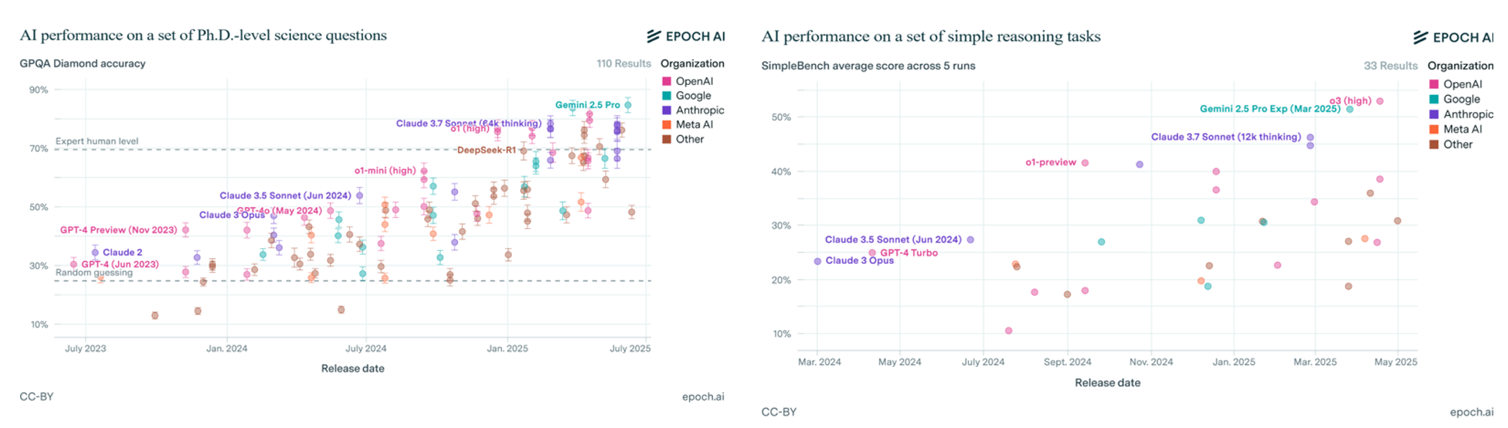The image size is (1508, 428).
Task: Select the o3 (high) data point on the SimpleBench chart
Action: click(1380, 101)
